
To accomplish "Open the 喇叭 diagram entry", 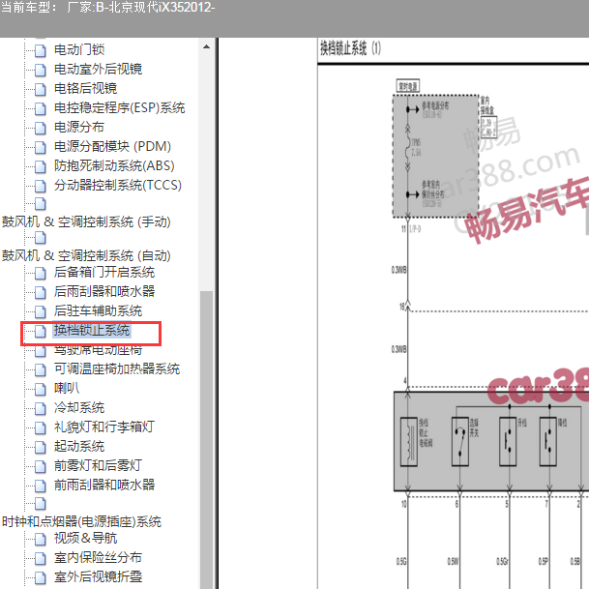I will [67, 388].
